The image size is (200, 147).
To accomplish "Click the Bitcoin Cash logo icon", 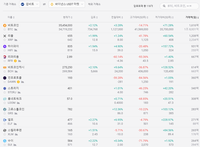I will [x=5, y=67].
